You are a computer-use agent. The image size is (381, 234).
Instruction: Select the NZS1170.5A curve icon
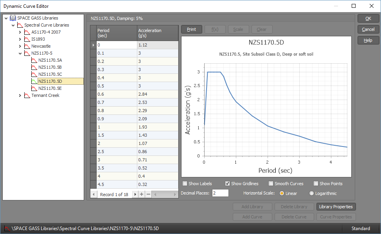[x=34, y=60]
